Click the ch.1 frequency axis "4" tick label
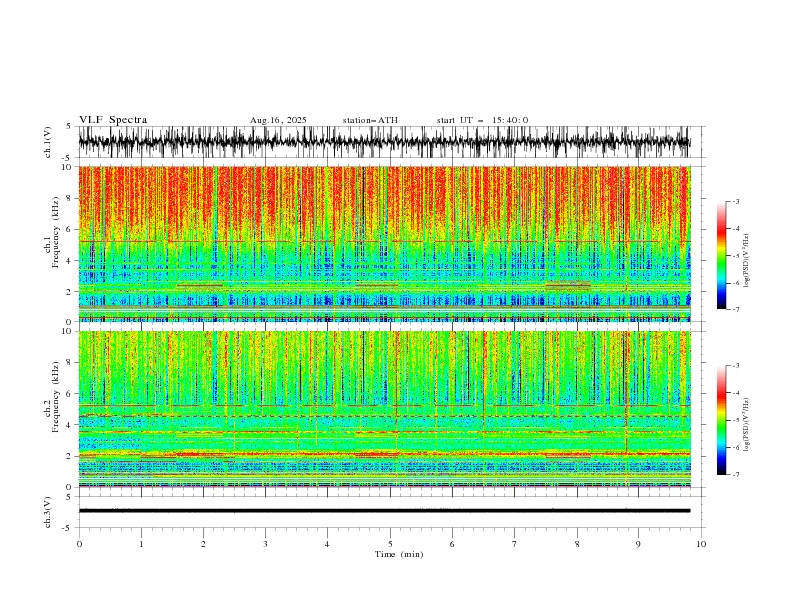The image size is (790, 611). 70,261
